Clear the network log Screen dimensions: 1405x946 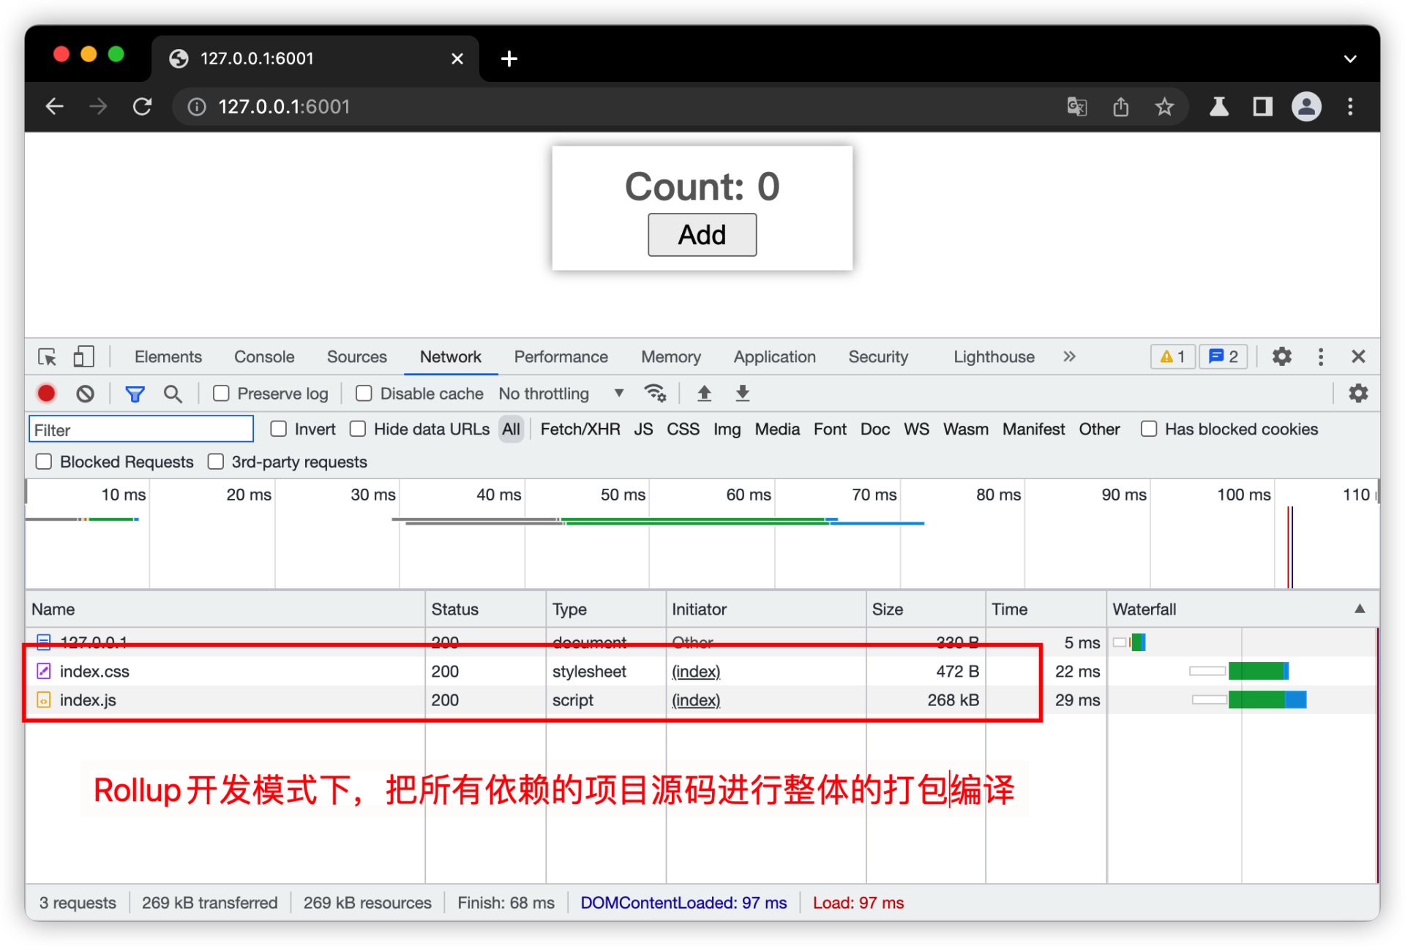click(x=85, y=394)
